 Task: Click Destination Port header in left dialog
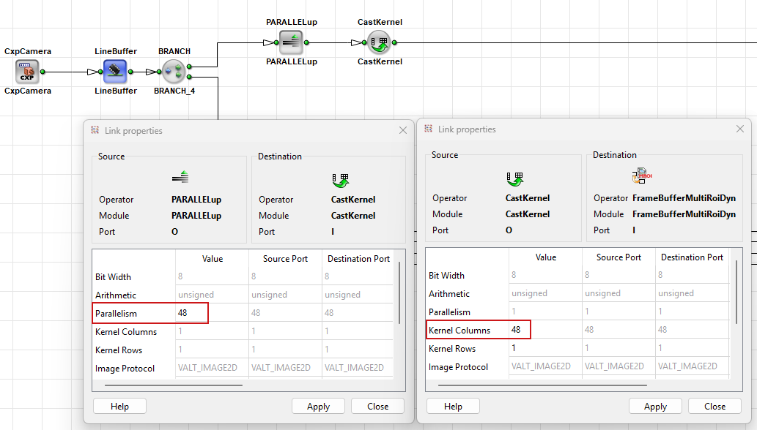(358, 259)
